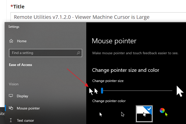This screenshot has height=124, width=186.
Task: Focus the Find a setting search field
Action: pyautogui.click(x=42, y=53)
